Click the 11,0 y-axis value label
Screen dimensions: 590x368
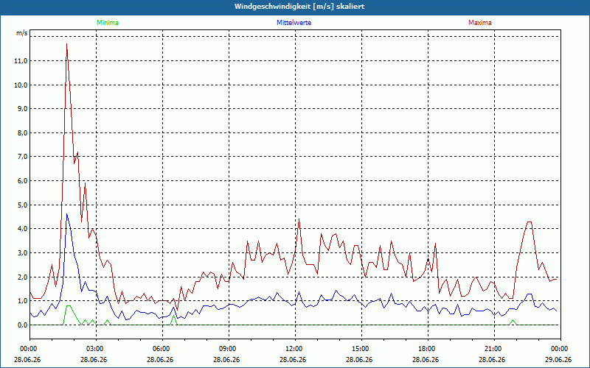[x=21, y=61]
